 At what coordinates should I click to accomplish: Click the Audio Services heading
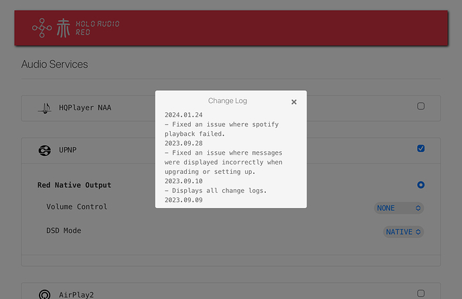[55, 65]
